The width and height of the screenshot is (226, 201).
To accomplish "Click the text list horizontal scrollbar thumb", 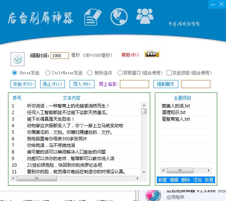I will [37, 178].
